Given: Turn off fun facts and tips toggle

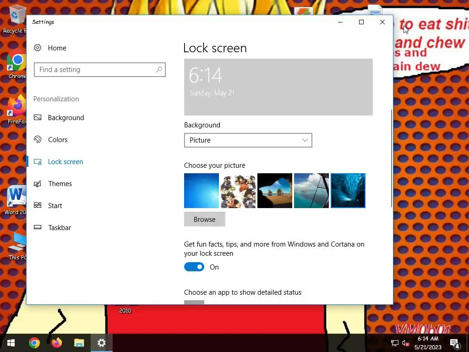Looking at the screenshot, I should tap(194, 267).
